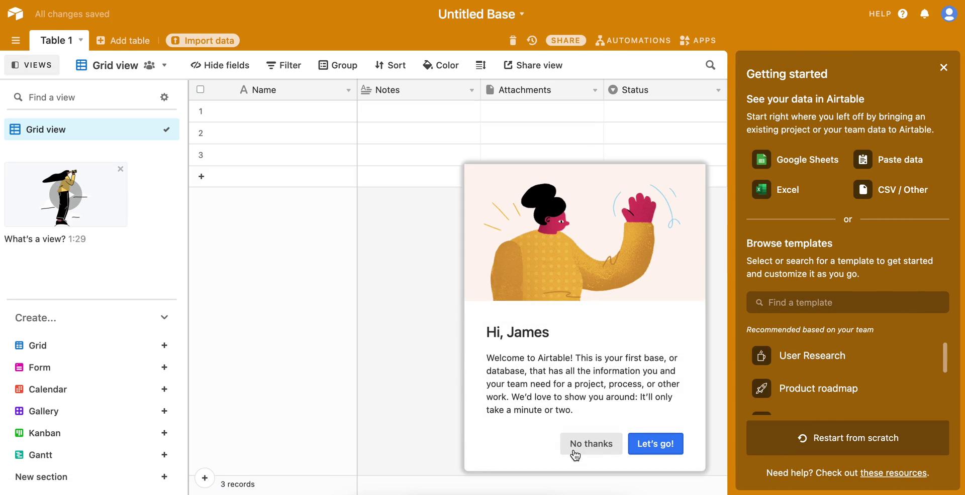965x495 pixels.
Task: Open the search magnifier in toolbar
Action: coord(710,65)
